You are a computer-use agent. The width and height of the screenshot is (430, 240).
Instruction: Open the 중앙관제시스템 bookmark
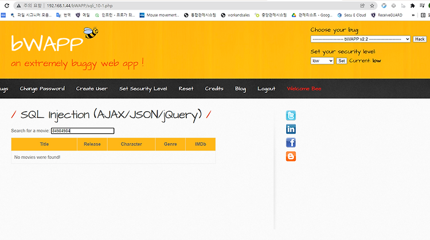(271, 15)
